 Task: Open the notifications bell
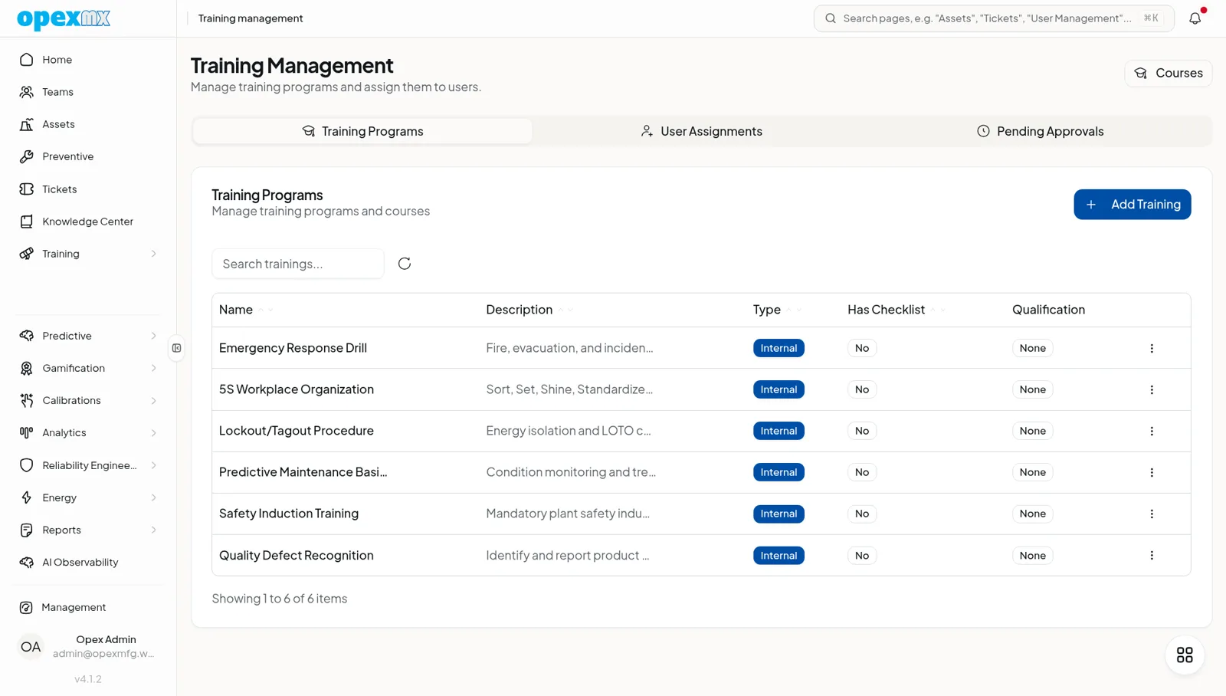click(1195, 18)
